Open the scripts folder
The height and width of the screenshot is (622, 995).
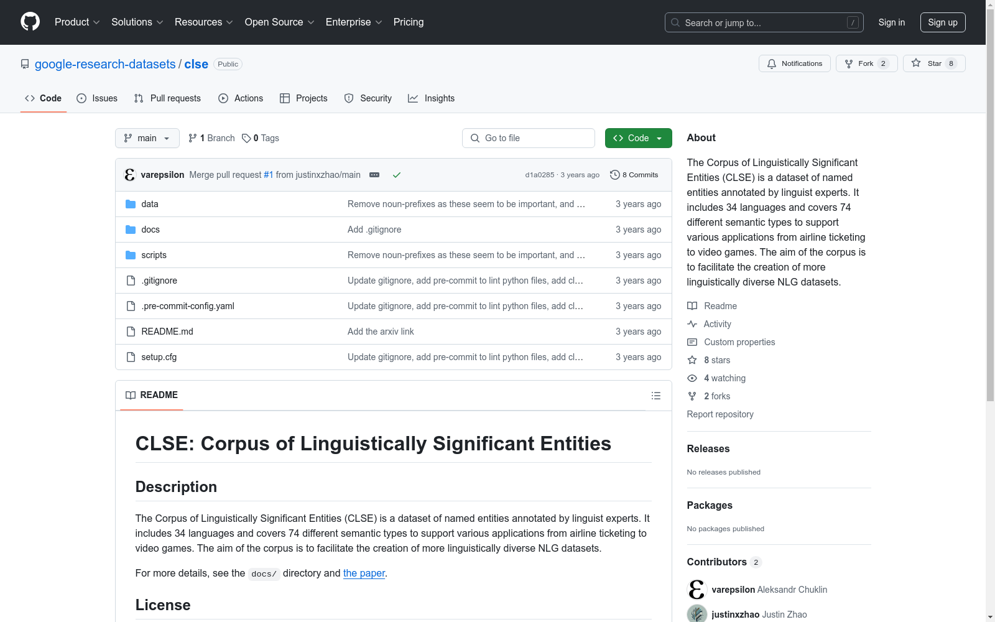154,255
